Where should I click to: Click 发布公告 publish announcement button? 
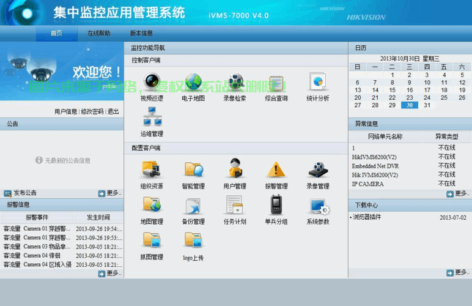[x=21, y=193]
